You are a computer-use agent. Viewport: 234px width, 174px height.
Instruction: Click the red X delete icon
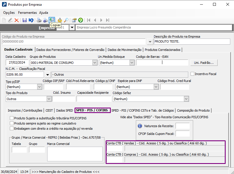click(16, 20)
